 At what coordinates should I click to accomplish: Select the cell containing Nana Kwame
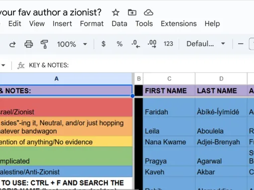(x=169, y=141)
